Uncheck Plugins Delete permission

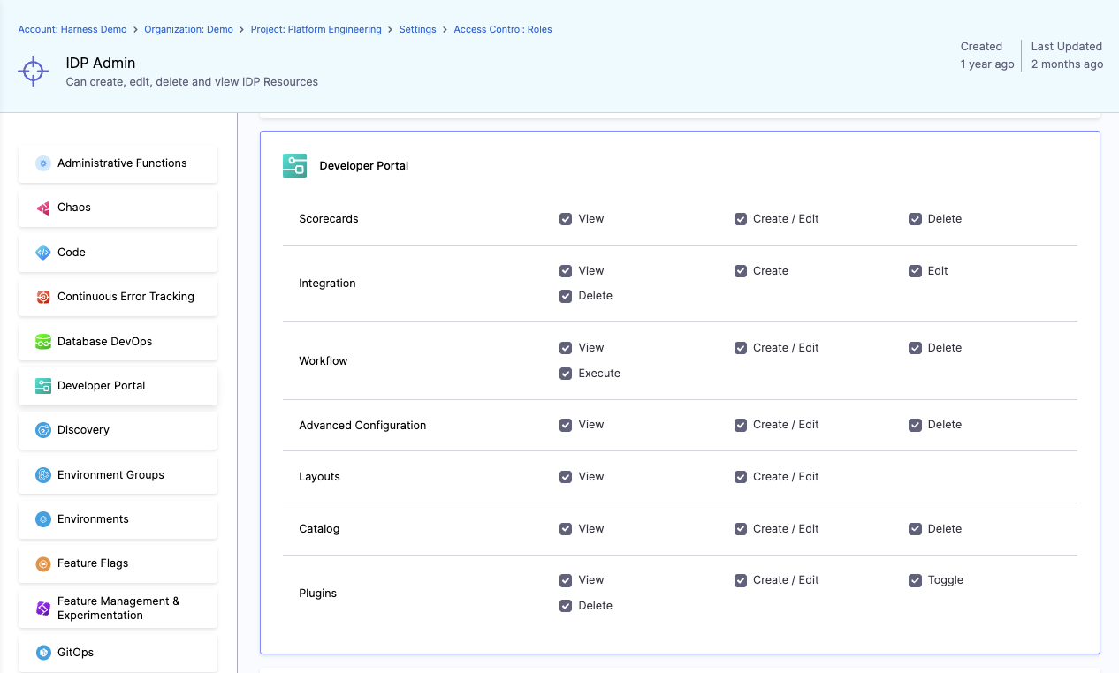pyautogui.click(x=566, y=606)
